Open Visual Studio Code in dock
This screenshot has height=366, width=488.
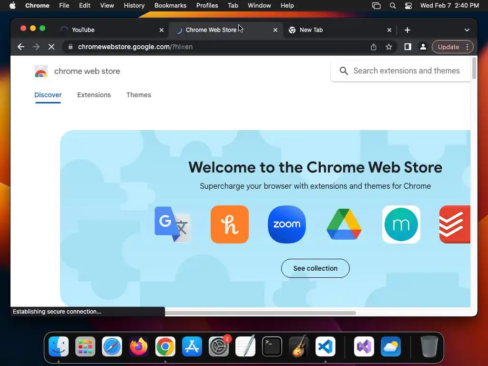[x=325, y=346]
